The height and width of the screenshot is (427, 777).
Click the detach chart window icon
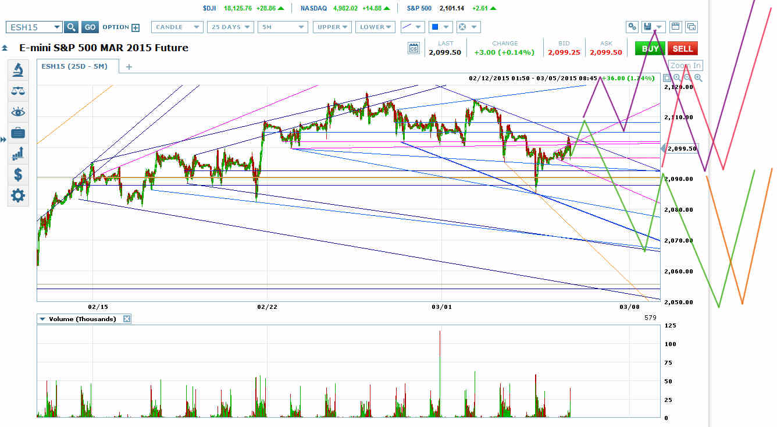point(692,27)
